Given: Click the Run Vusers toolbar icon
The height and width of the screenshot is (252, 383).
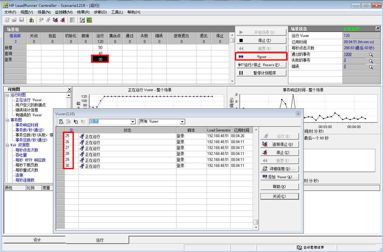Looking at the screenshot, I should [48, 20].
